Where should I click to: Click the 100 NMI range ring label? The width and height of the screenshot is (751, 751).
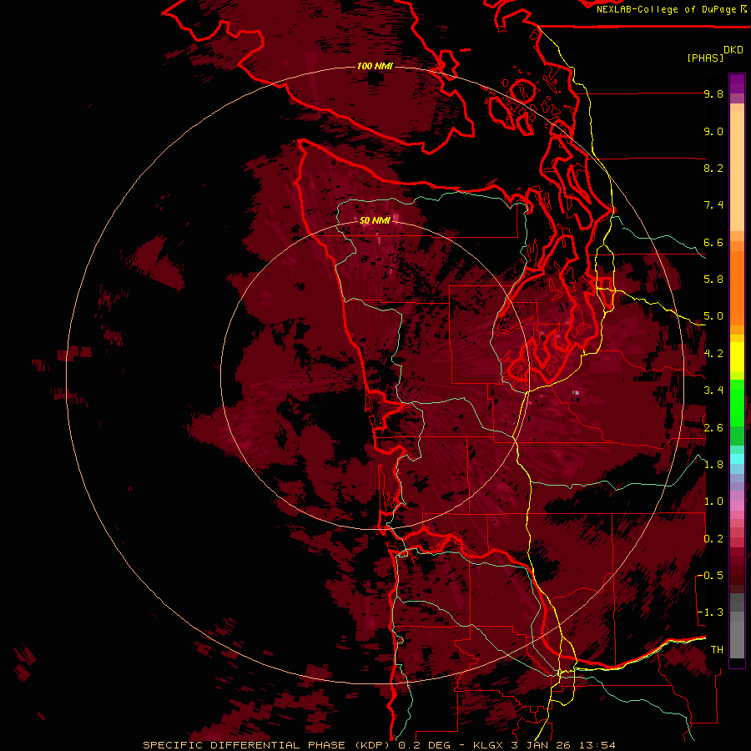375,66
